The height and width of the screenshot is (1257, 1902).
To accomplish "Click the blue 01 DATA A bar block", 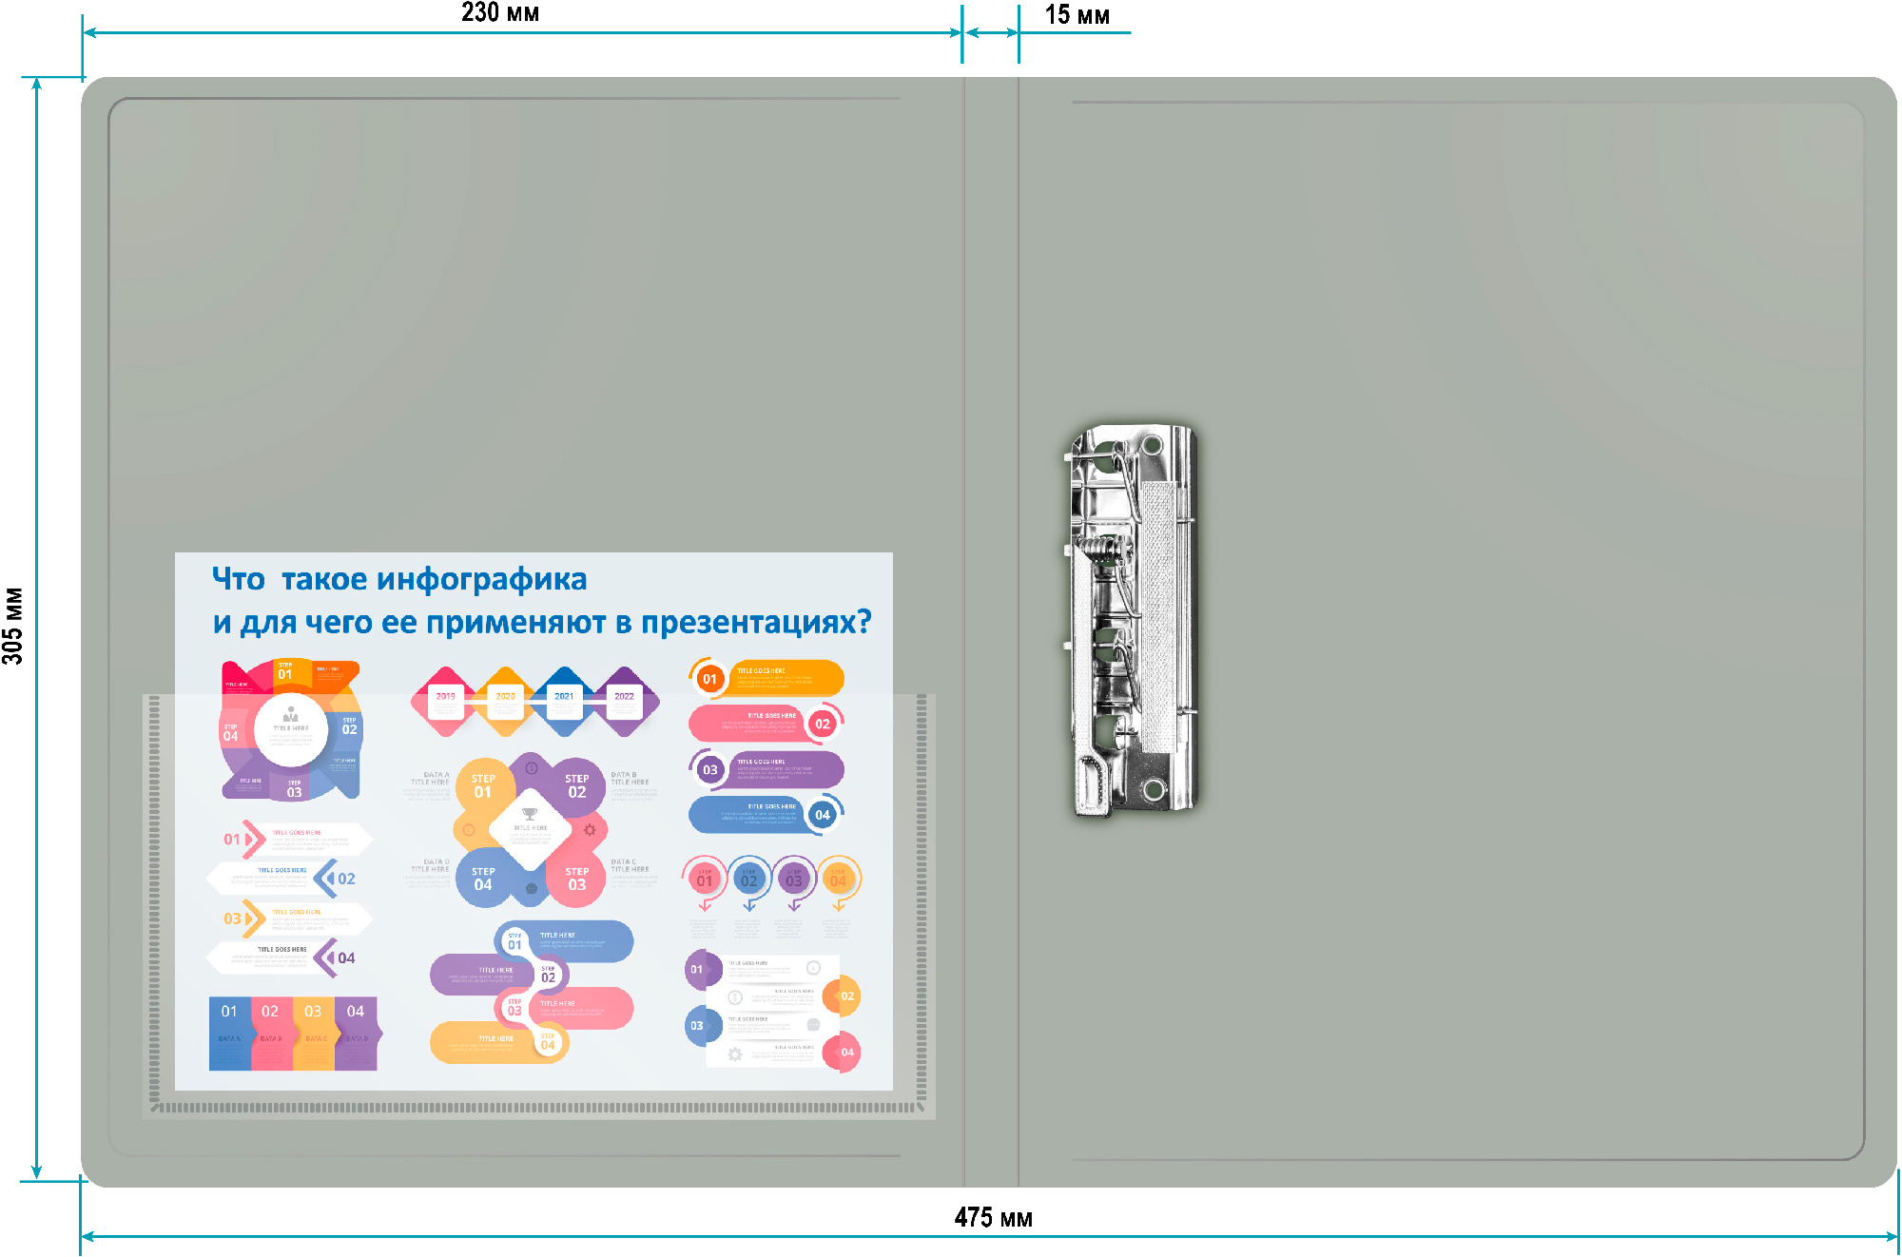I will pos(229,1033).
